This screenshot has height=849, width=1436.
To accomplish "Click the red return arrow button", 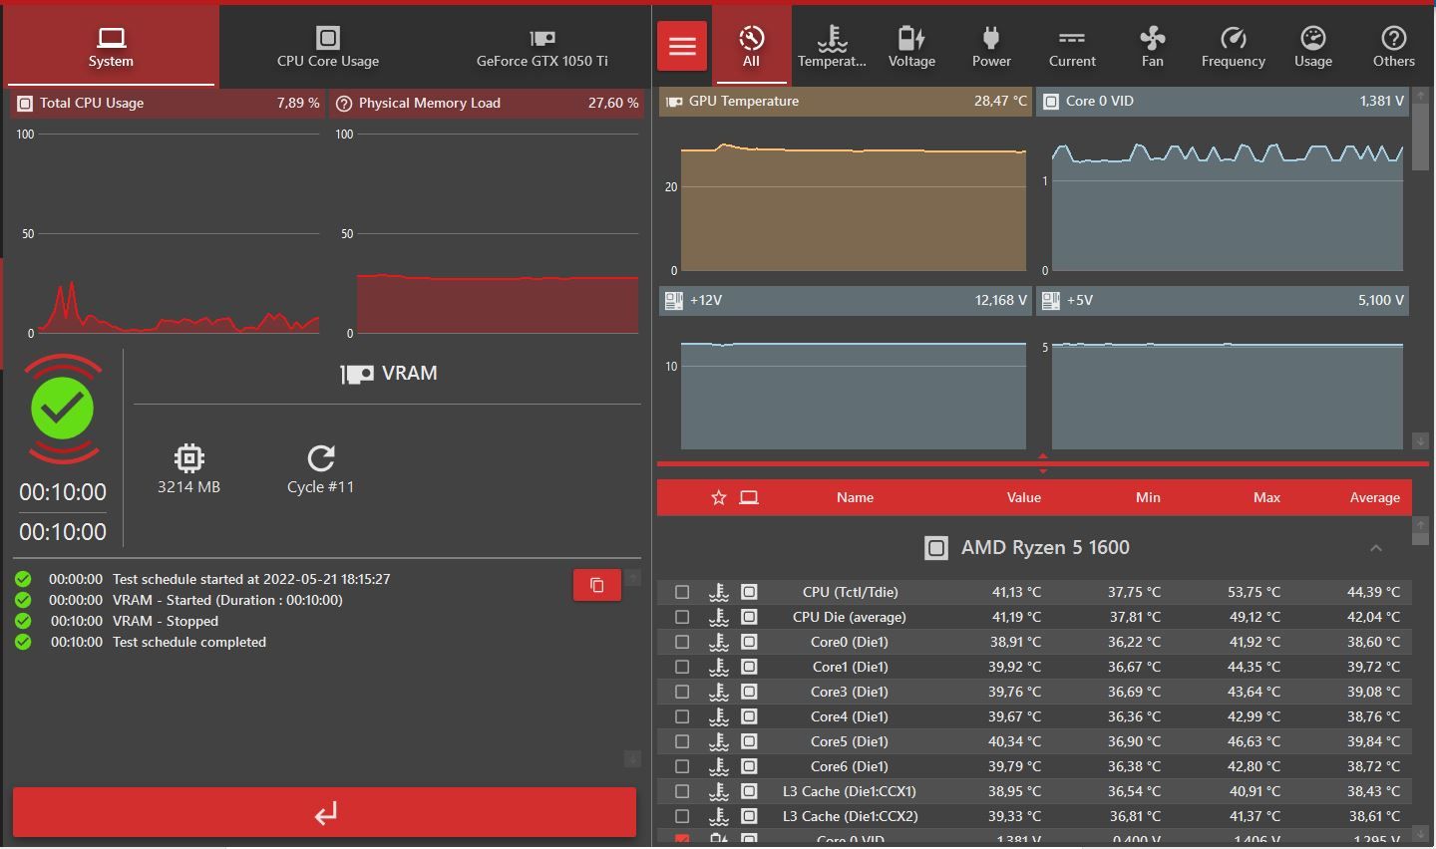I will pos(325,813).
